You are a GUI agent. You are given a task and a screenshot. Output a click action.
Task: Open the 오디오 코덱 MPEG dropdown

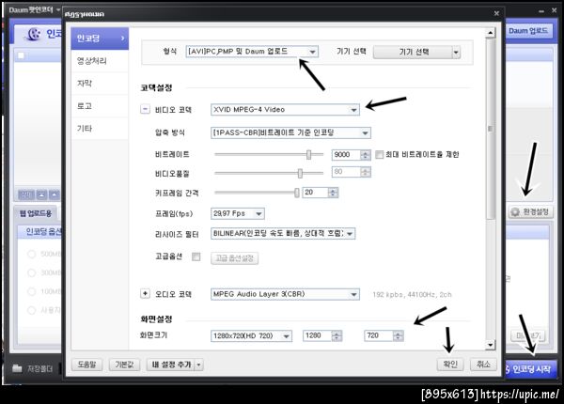pyautogui.click(x=285, y=294)
